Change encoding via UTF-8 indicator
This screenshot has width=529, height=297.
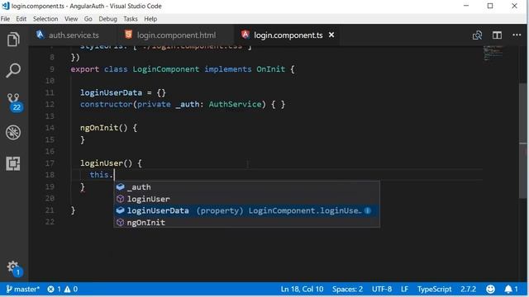coord(382,289)
